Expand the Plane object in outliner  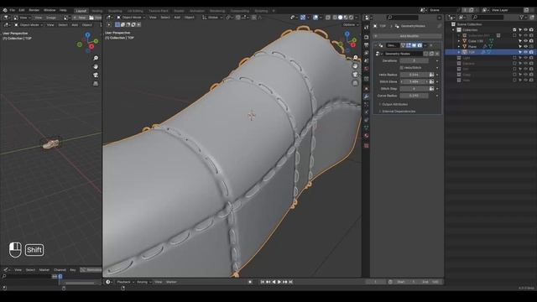point(459,47)
